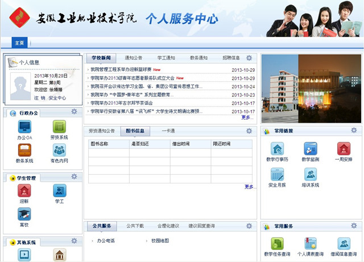This screenshot has height=262, width=364.
Task: Select the 公共下载 tab
Action: click(x=135, y=226)
